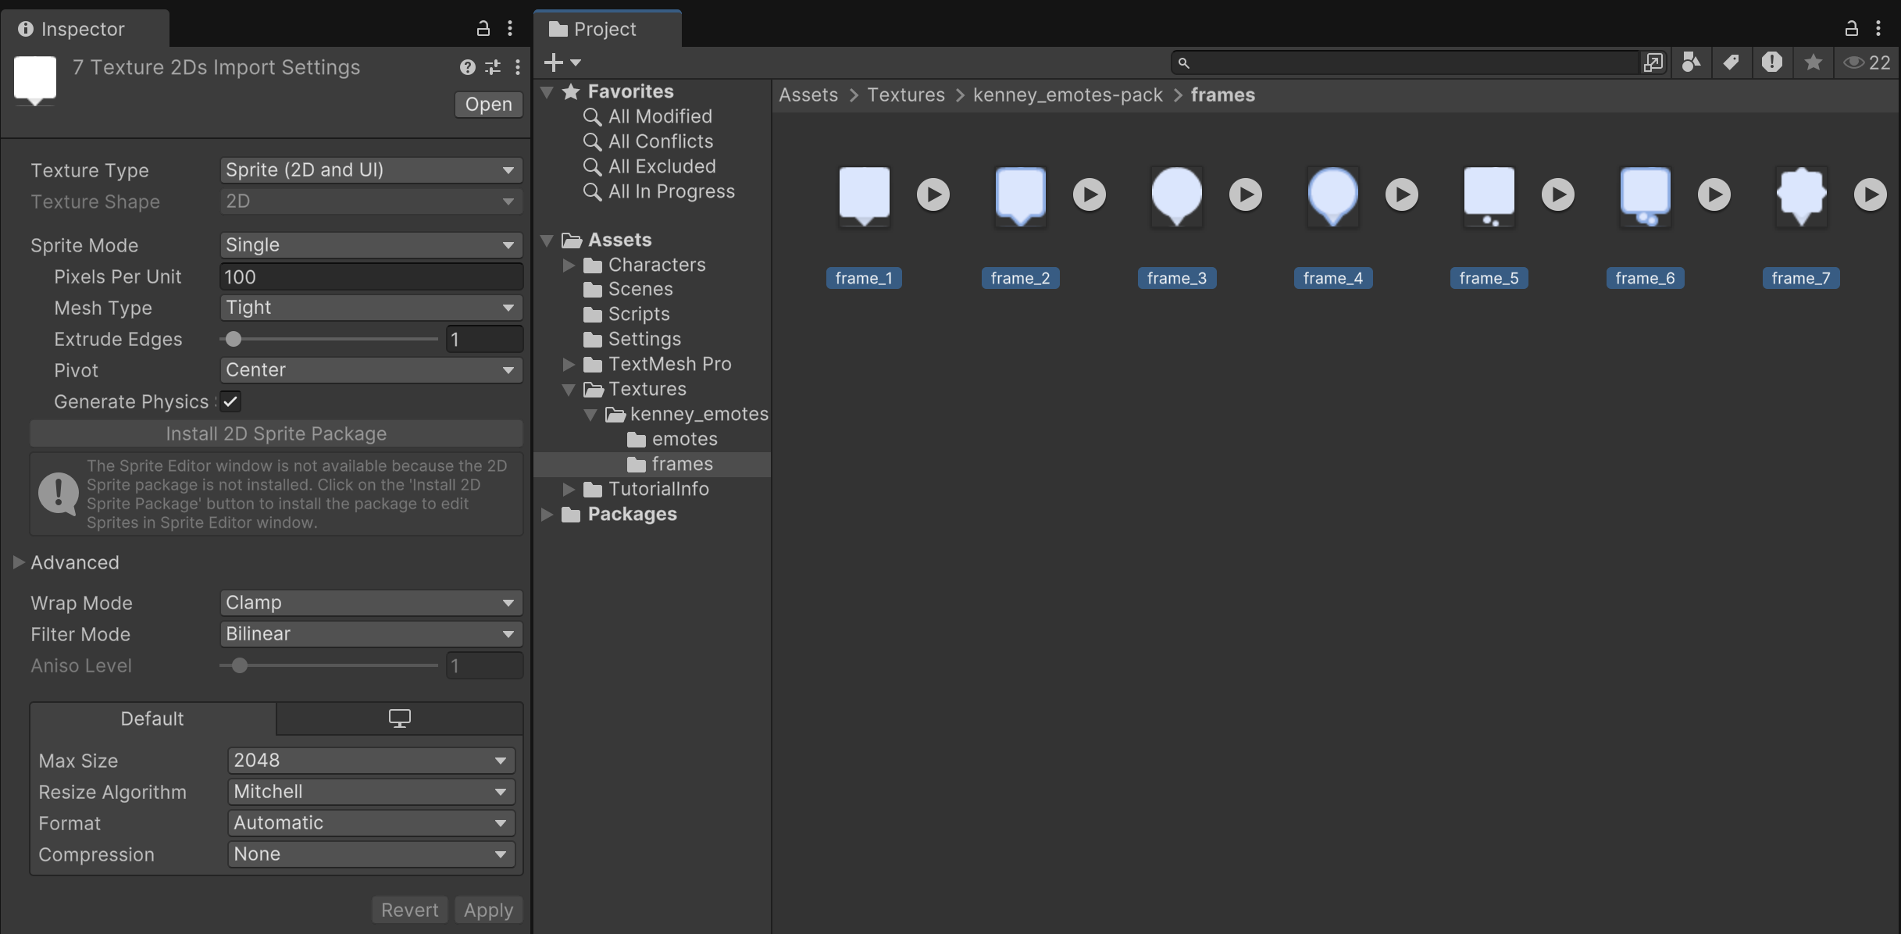Viewport: 1901px width, 934px height.
Task: Switch to the standalone platform monitor tab
Action: (x=399, y=718)
